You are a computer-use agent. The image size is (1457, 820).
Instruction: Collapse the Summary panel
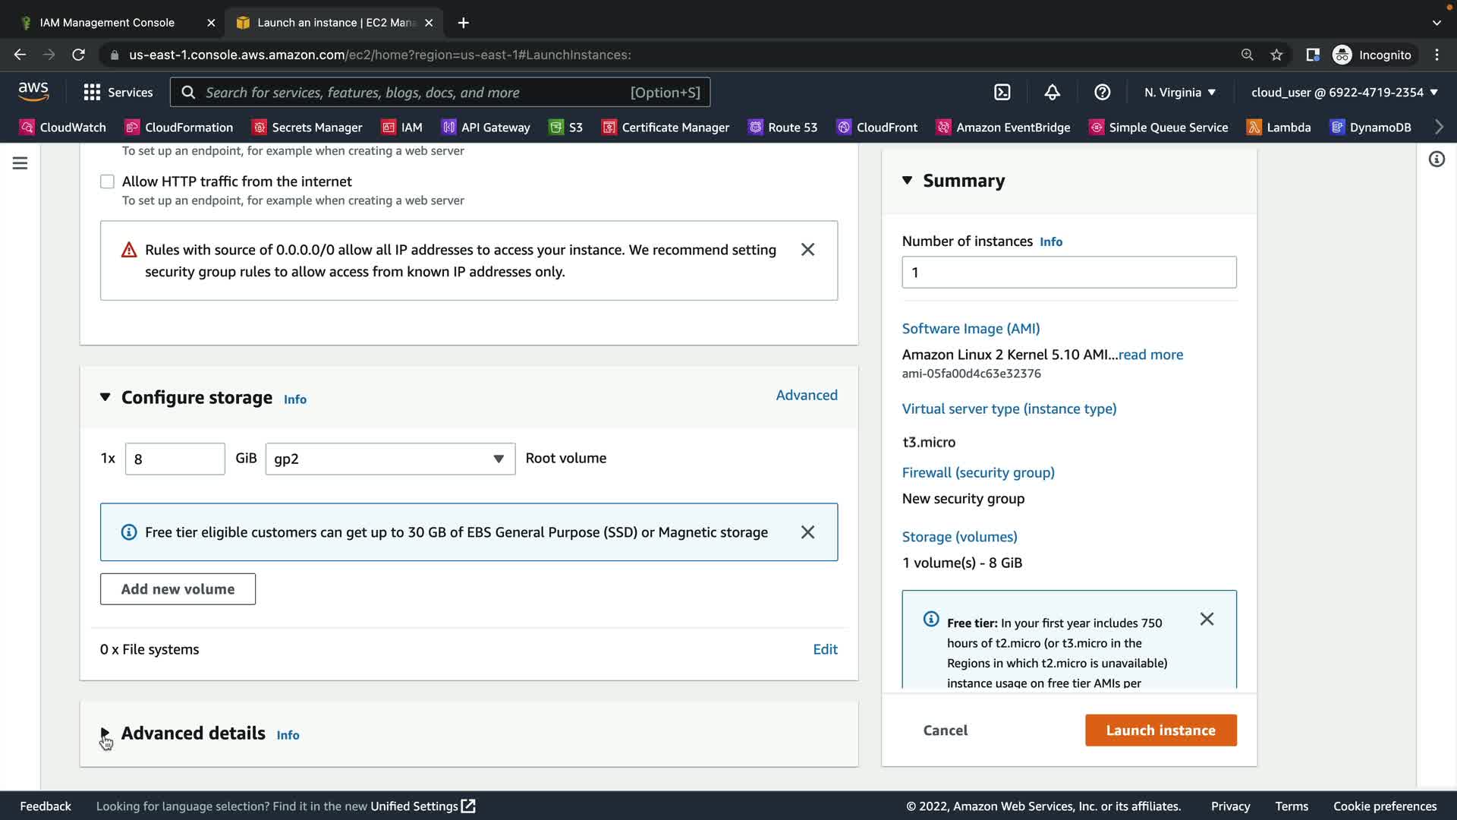(908, 181)
